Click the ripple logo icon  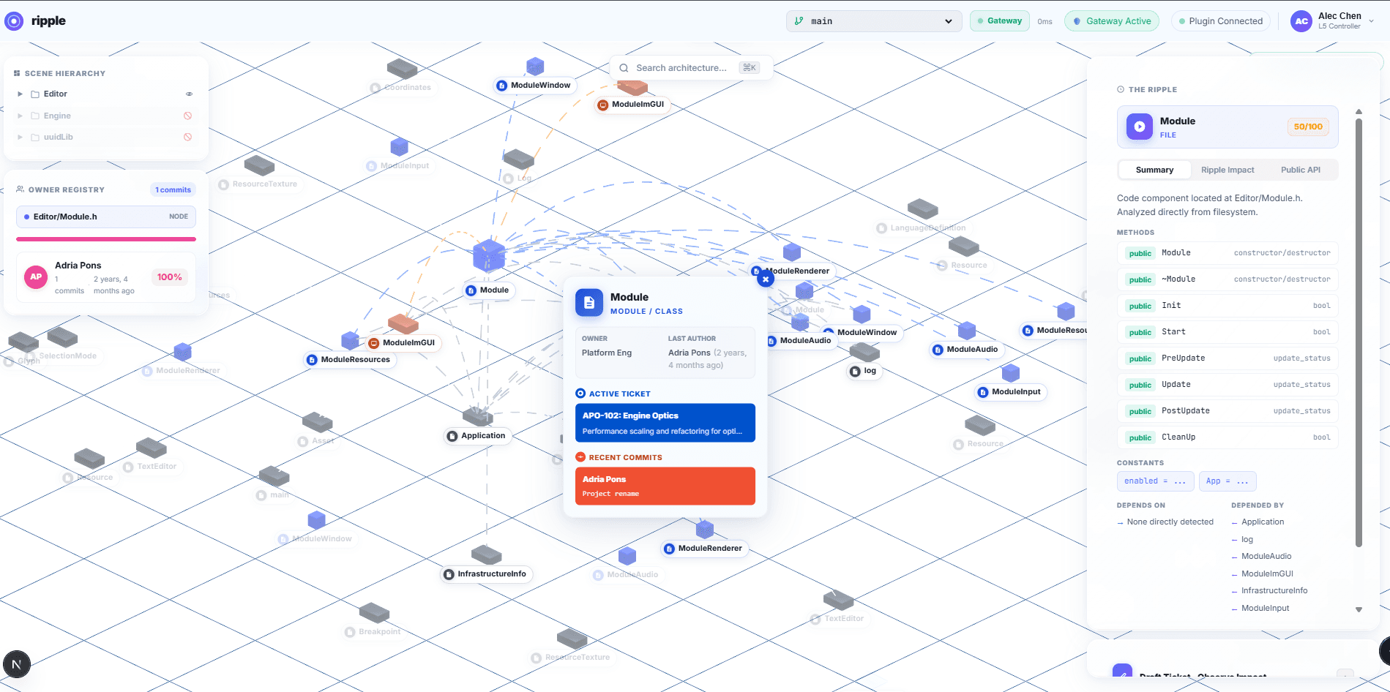13,21
